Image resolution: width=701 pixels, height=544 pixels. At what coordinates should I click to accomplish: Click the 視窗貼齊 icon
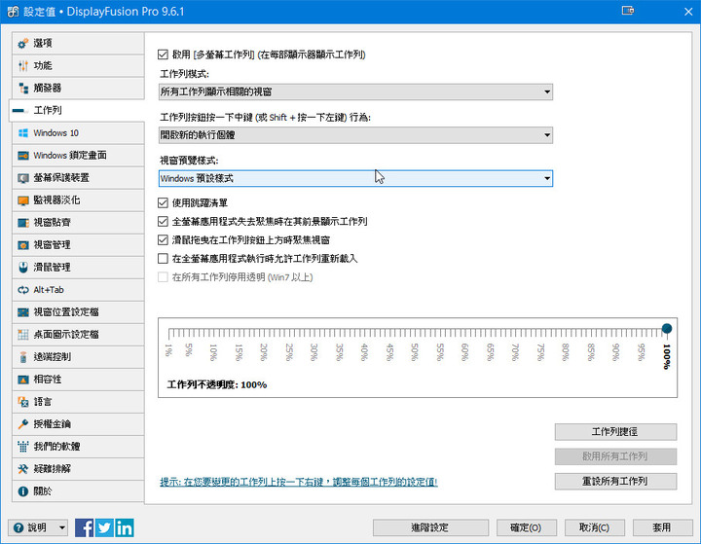tap(22, 223)
